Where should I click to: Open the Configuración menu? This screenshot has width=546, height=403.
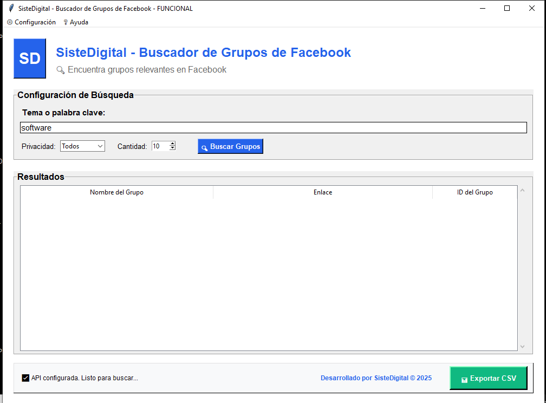pos(31,22)
